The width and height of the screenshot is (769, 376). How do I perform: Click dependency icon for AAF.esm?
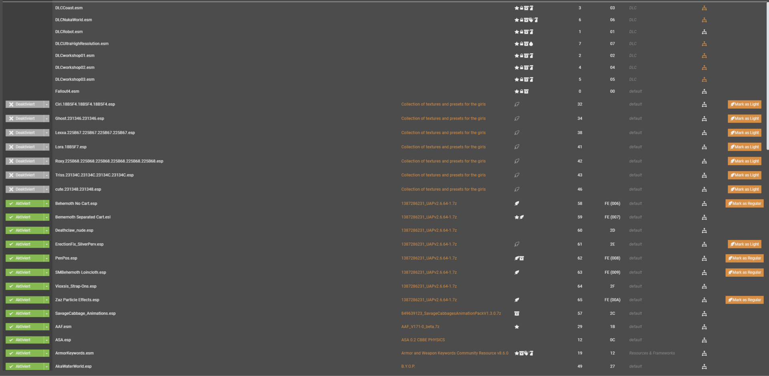tap(704, 327)
